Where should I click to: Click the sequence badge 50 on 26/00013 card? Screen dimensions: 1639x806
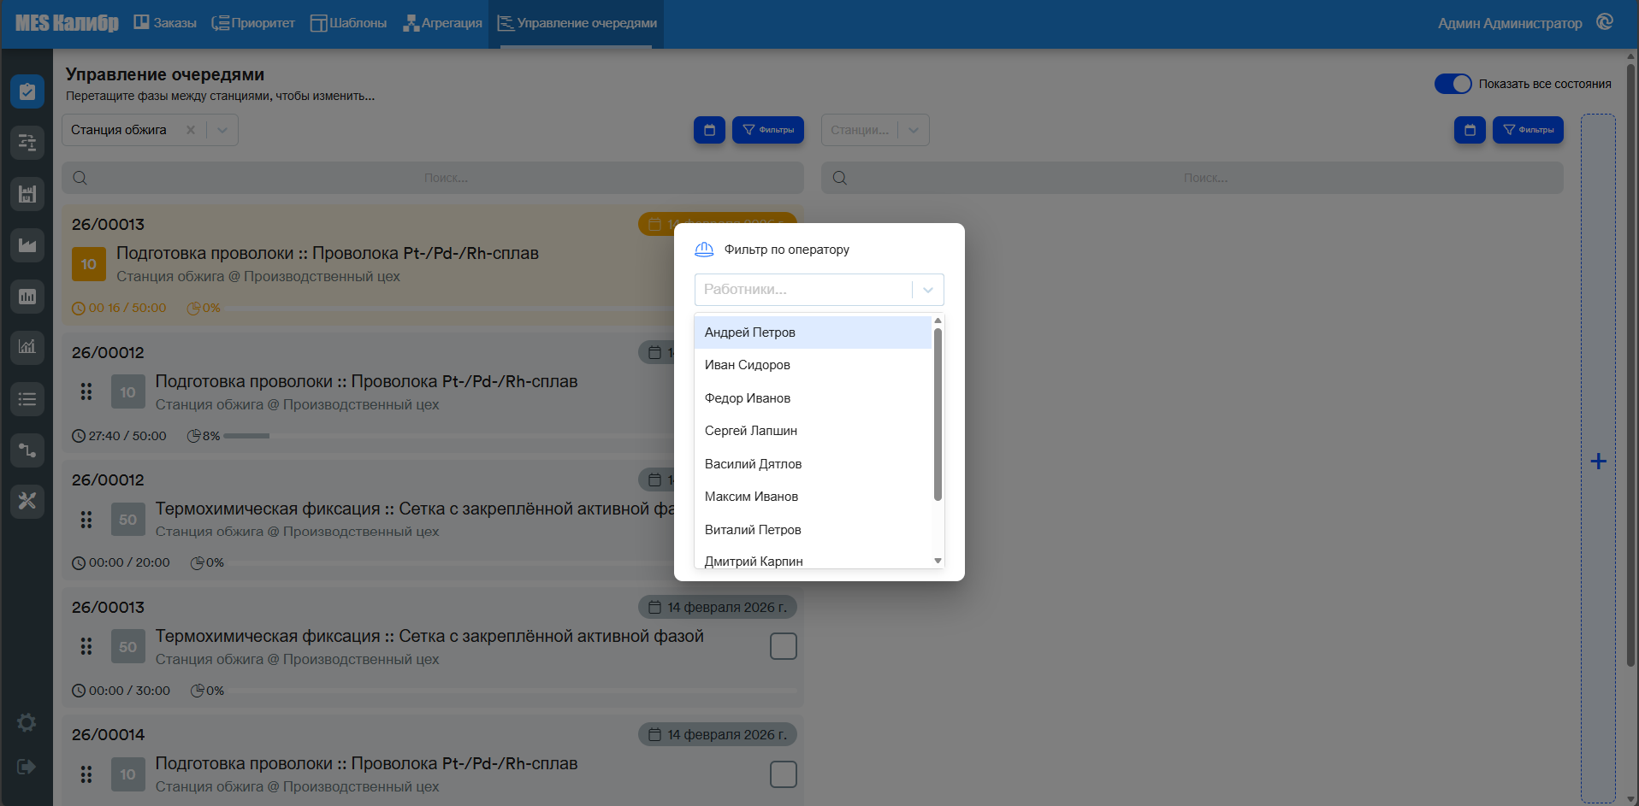point(128,647)
